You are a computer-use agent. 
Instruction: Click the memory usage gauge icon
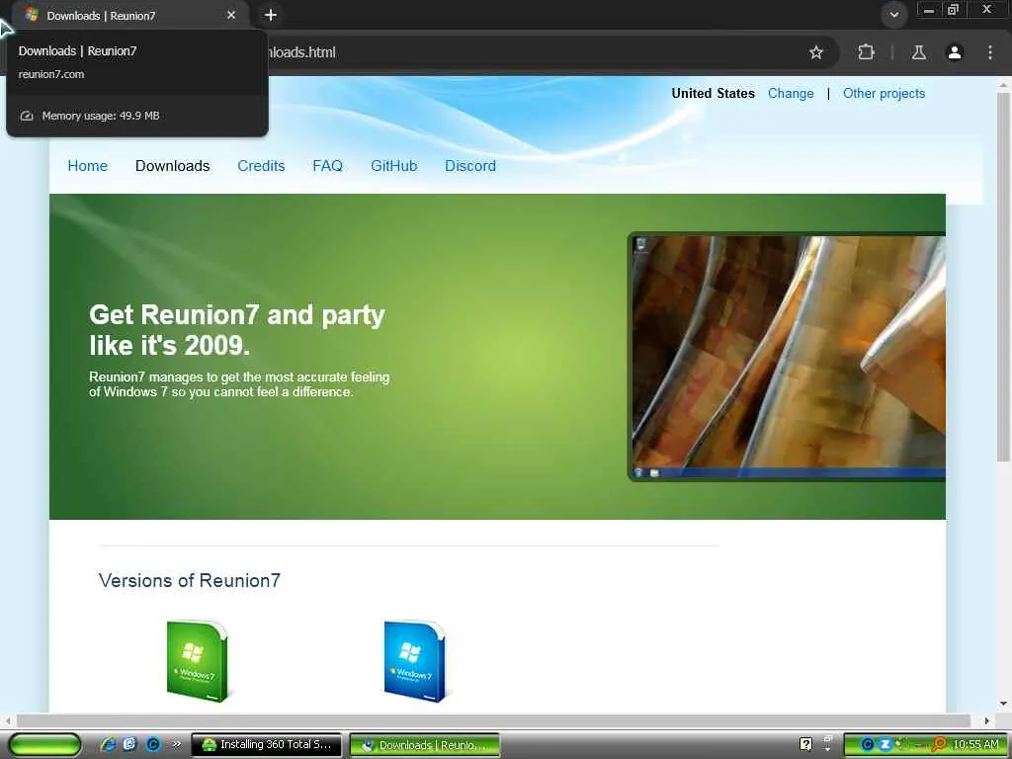point(27,116)
